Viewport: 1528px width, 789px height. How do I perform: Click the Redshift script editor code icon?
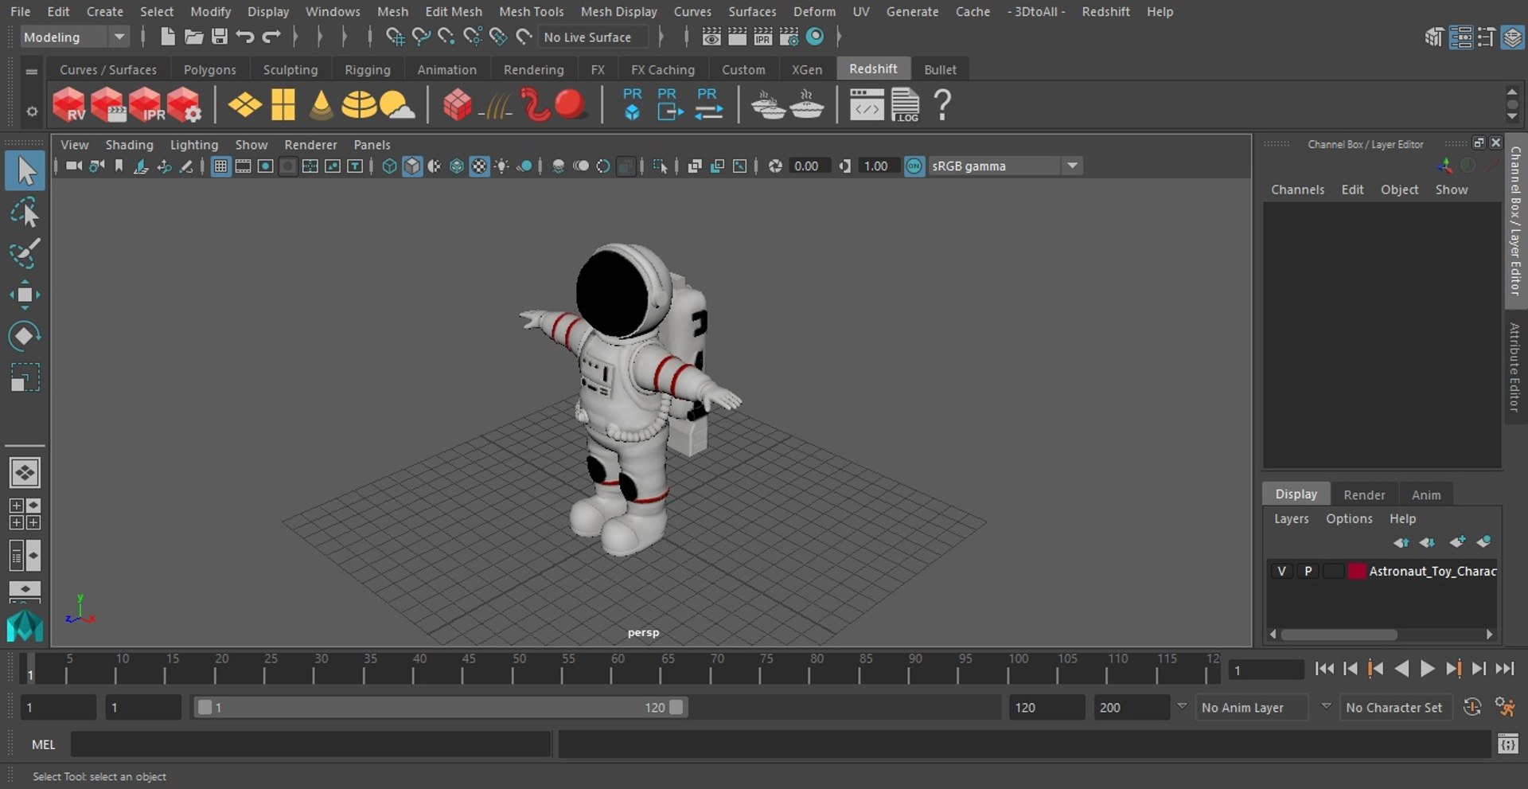tap(867, 105)
